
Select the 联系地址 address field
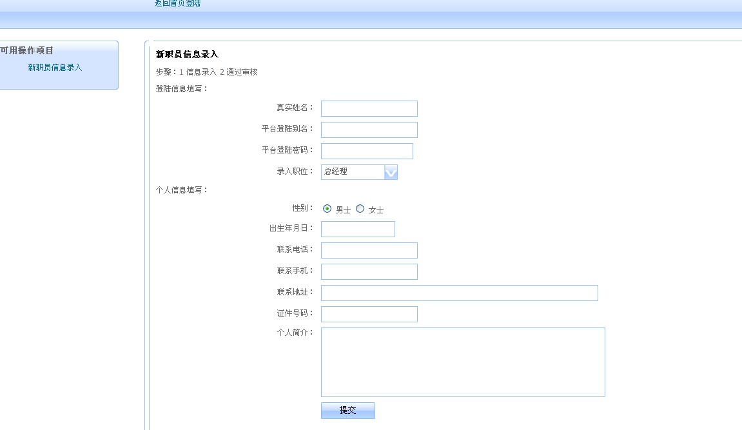point(459,293)
